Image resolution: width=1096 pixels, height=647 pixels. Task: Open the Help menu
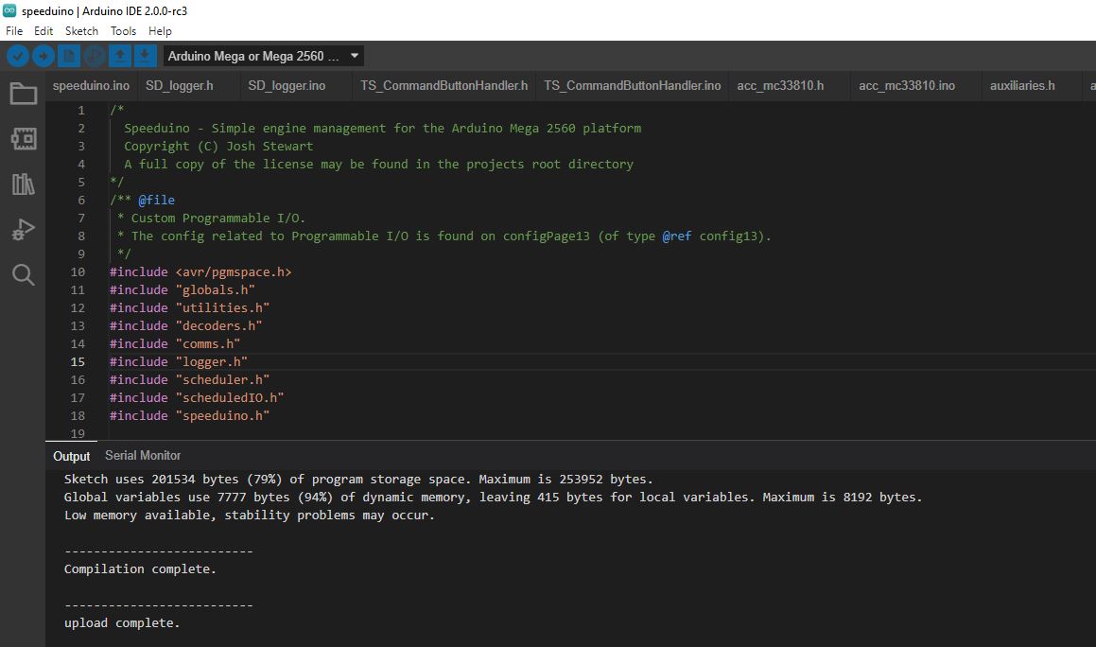[x=160, y=31]
